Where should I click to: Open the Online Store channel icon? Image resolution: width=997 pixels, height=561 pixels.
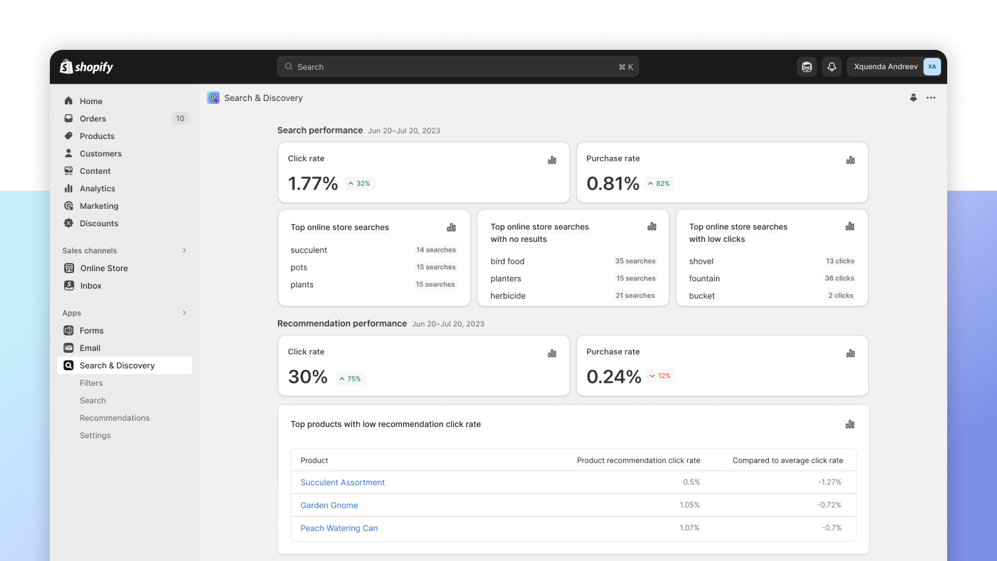coord(69,268)
